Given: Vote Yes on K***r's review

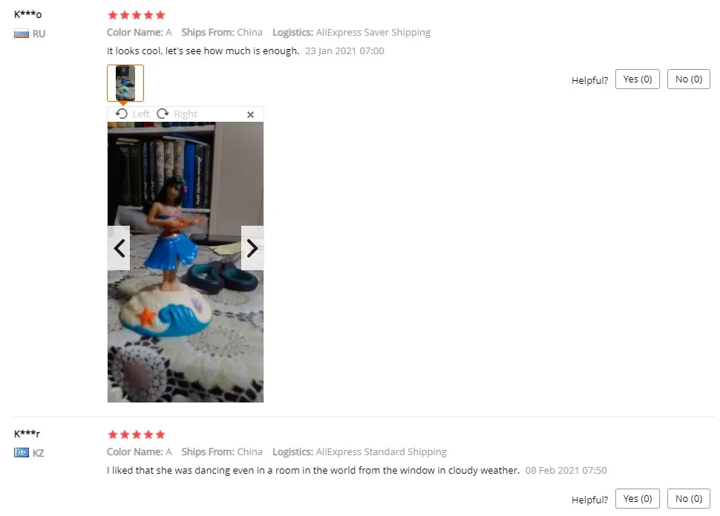Looking at the screenshot, I should coord(638,498).
